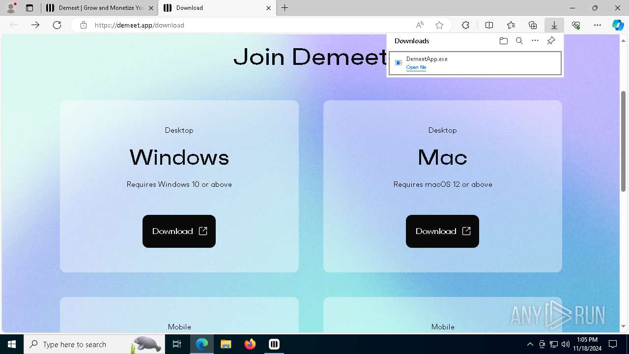Open the Extensions menu
The height and width of the screenshot is (354, 629).
pyautogui.click(x=465, y=25)
